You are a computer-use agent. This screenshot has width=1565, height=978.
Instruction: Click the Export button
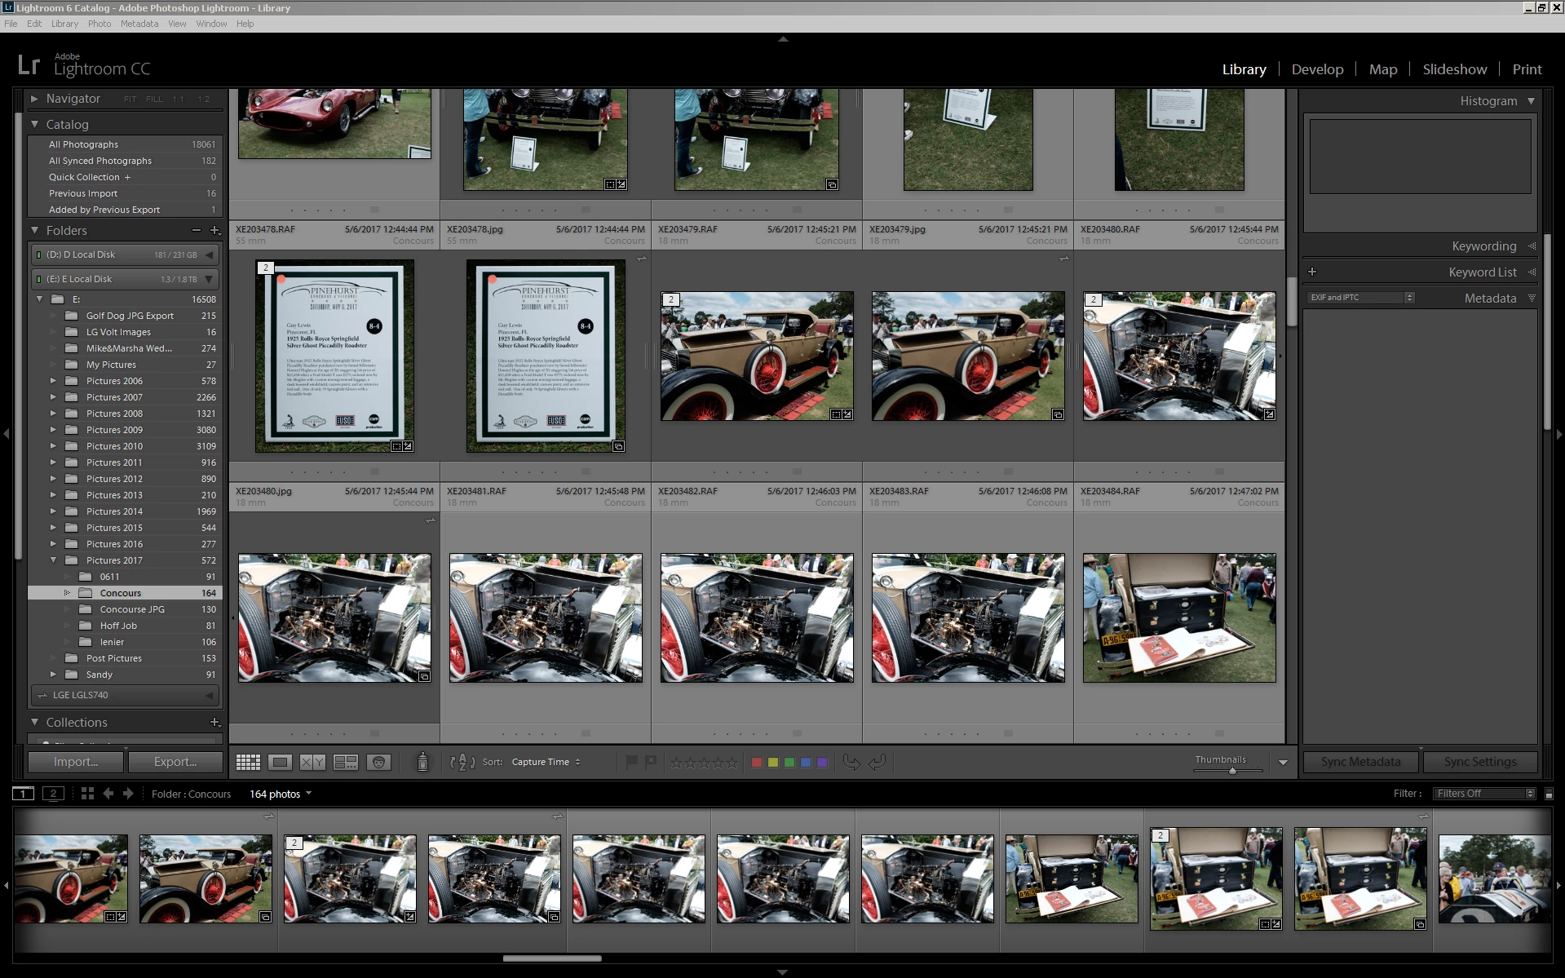coord(175,762)
